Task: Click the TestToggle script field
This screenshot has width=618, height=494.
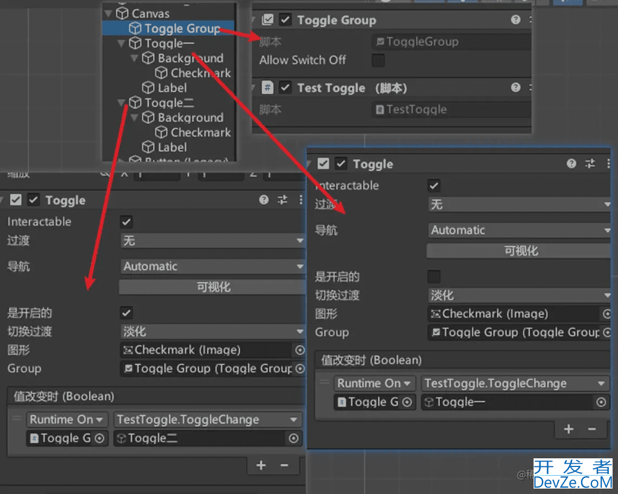Action: [x=451, y=109]
